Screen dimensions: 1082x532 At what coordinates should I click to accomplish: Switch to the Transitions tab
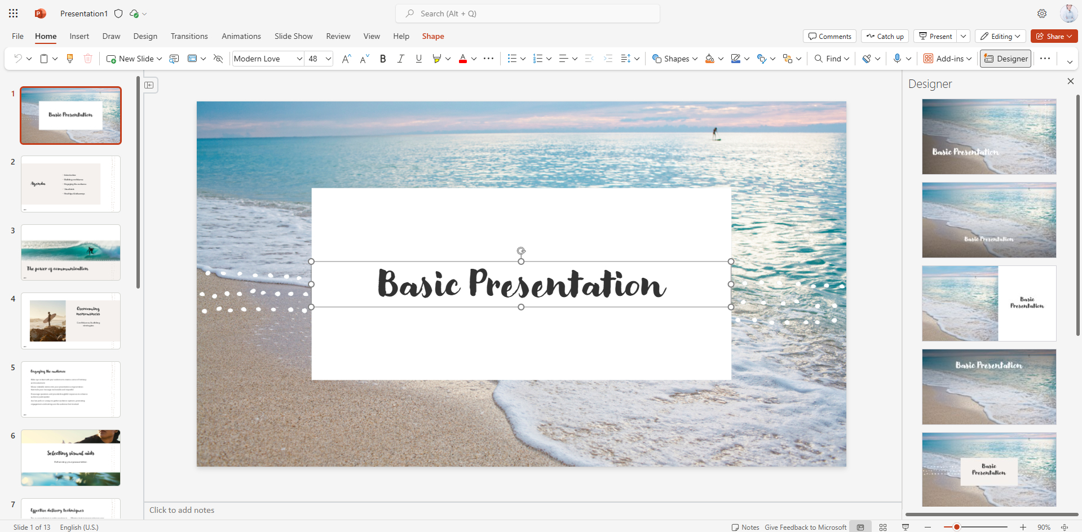(189, 36)
